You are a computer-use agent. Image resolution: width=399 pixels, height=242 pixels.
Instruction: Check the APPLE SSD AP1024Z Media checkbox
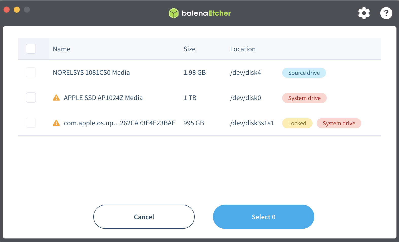[31, 98]
